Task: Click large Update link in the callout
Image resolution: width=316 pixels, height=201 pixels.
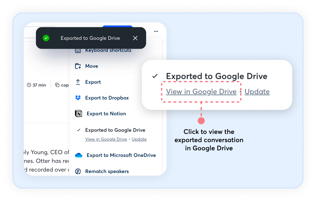Action: tap(257, 92)
